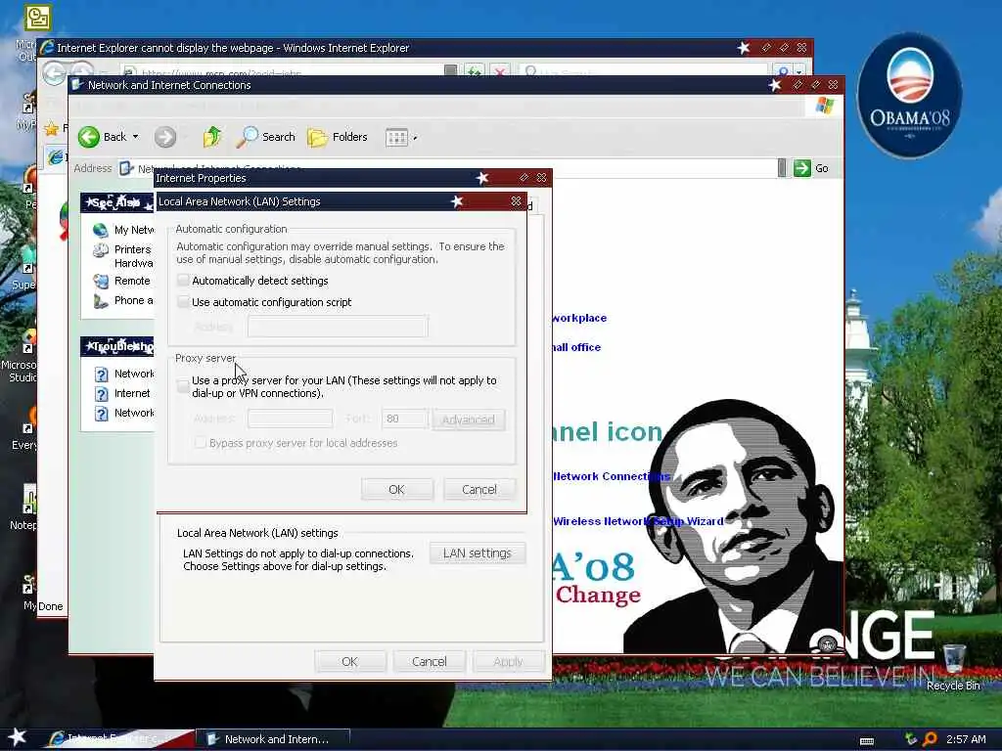Open the Recycle Bin desktop icon
The height and width of the screenshot is (751, 1002).
coord(953,667)
